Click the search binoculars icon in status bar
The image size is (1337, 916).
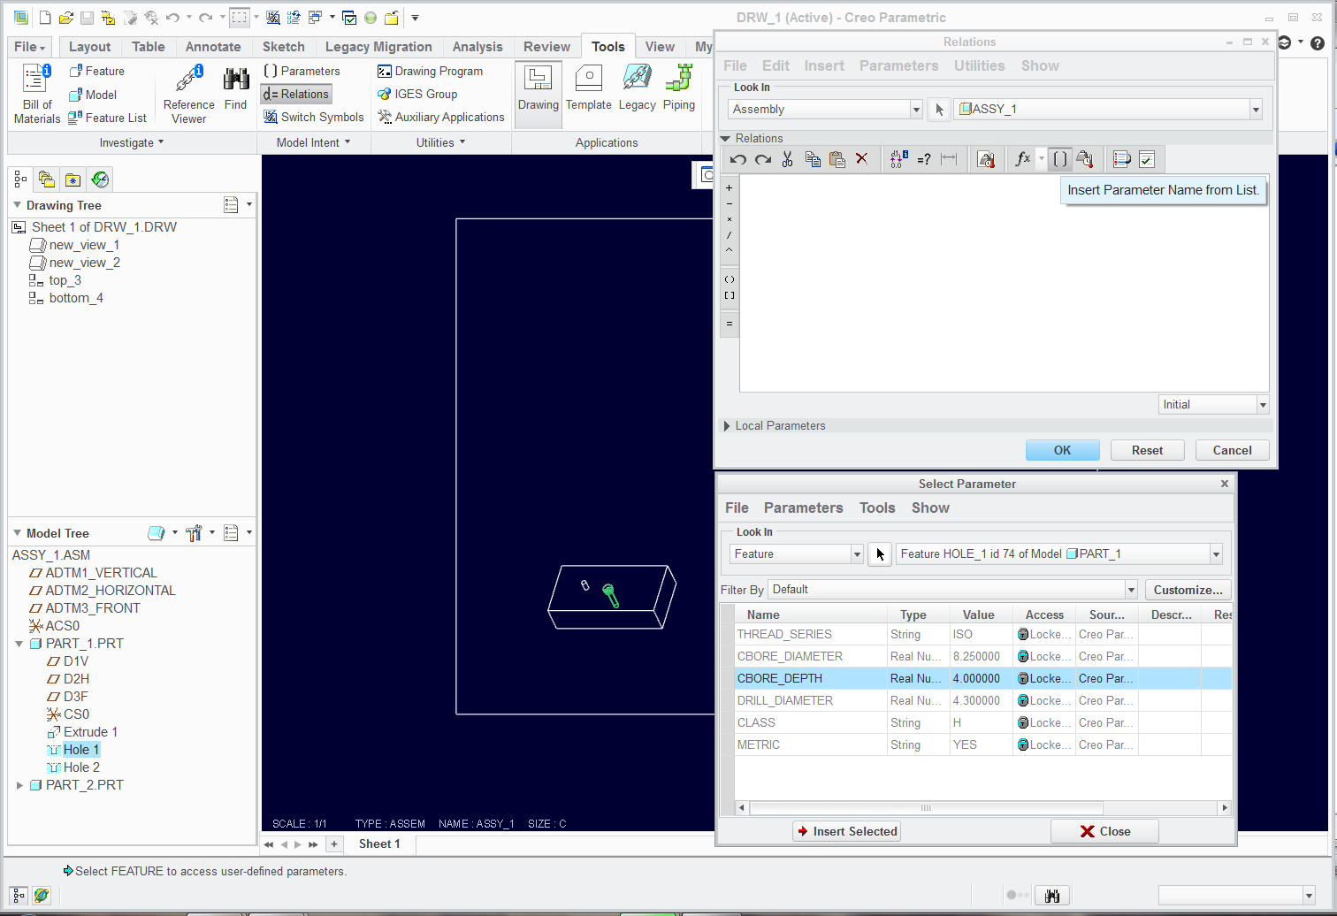(1052, 896)
